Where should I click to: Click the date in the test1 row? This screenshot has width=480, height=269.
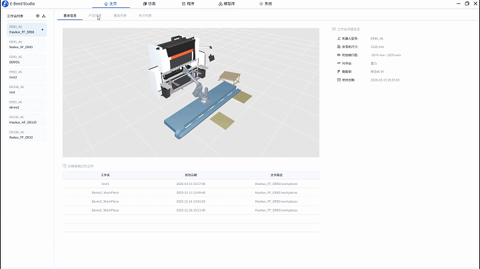[x=191, y=184]
